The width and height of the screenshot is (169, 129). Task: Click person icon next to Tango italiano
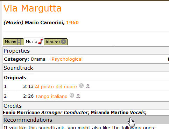[78, 96]
